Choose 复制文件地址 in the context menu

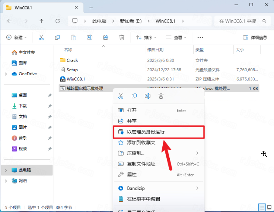[159, 164]
